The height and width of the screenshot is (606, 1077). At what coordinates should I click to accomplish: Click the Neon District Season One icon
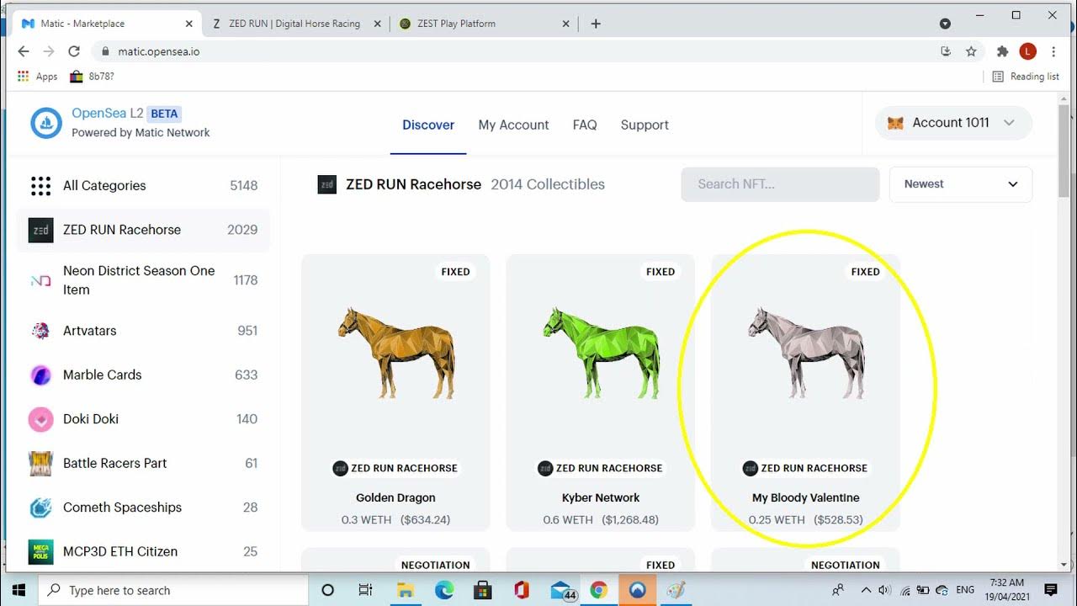pyautogui.click(x=40, y=280)
